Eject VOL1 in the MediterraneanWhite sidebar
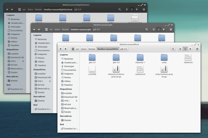The width and height of the screenshot is (208, 138). [76, 101]
